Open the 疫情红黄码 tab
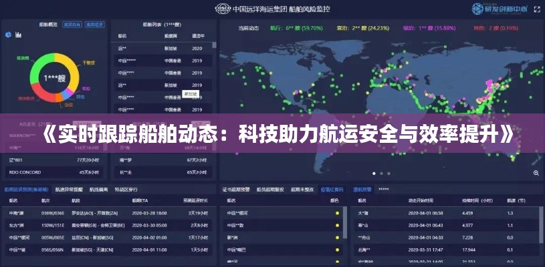This screenshot has width=545, height=267. 332,190
